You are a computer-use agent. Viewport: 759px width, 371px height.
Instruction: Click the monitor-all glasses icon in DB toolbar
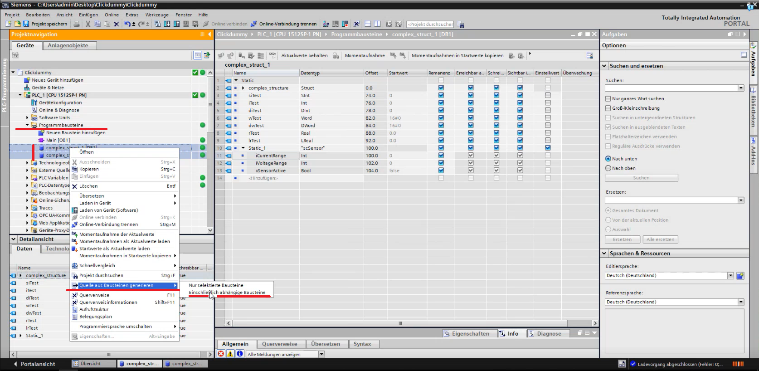click(272, 55)
